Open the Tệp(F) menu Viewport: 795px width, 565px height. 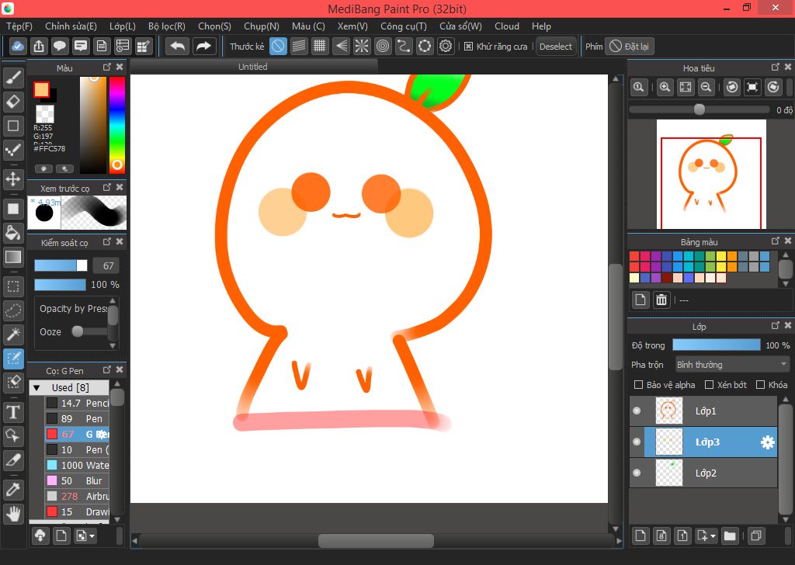point(19,26)
